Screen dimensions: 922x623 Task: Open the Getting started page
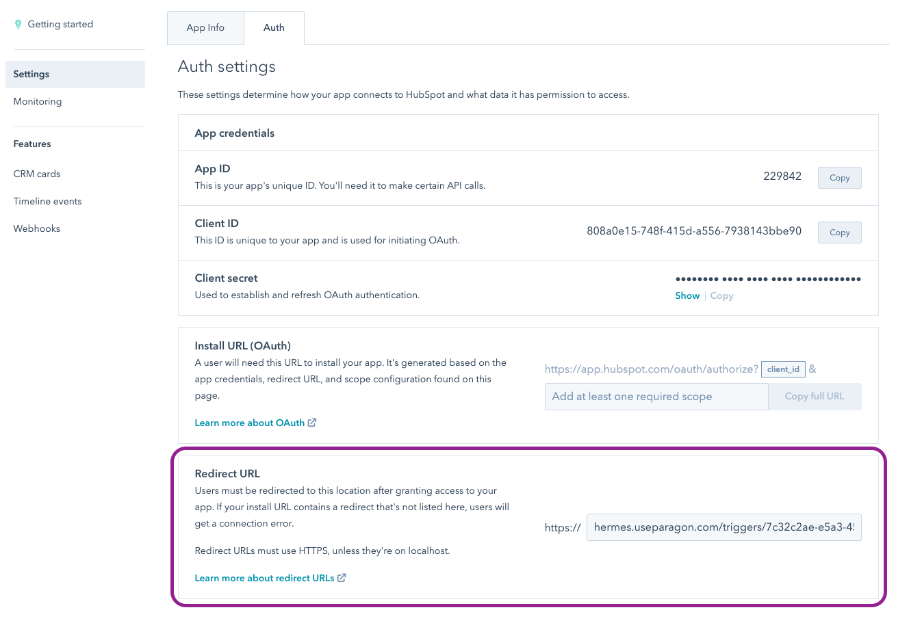click(x=60, y=24)
